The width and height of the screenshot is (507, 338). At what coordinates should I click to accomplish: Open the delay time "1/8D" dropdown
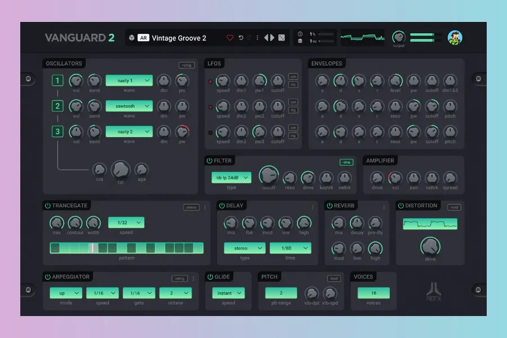coord(290,248)
